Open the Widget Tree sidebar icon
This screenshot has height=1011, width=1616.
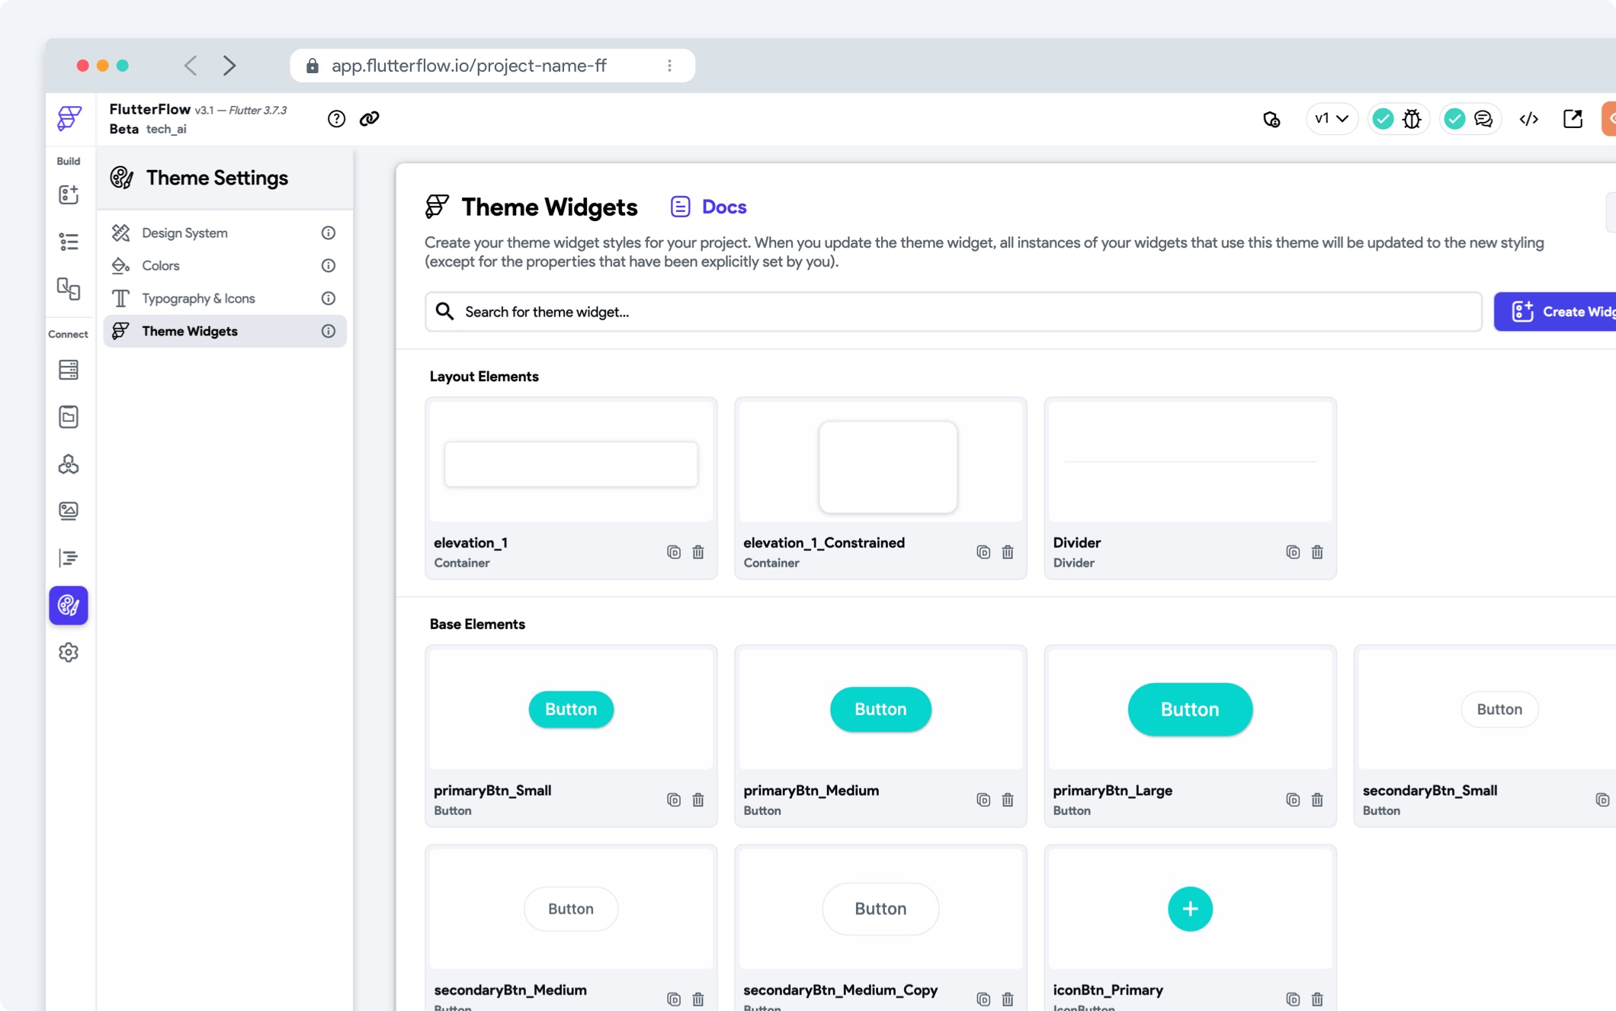(x=69, y=242)
